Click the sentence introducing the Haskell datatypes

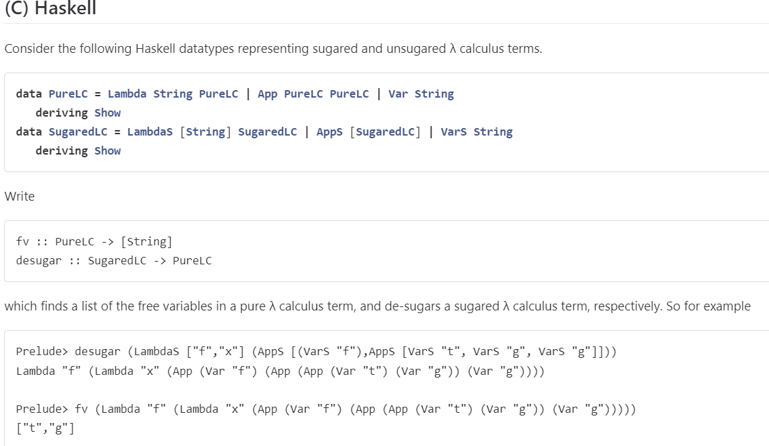click(273, 49)
